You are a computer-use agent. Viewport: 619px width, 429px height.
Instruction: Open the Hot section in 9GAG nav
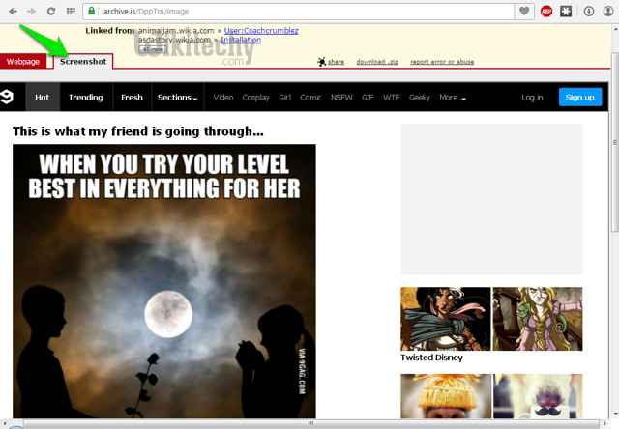tap(43, 97)
